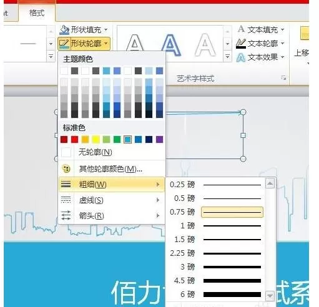
Task: Open the 粗细(W) submenu
Action: pos(112,184)
